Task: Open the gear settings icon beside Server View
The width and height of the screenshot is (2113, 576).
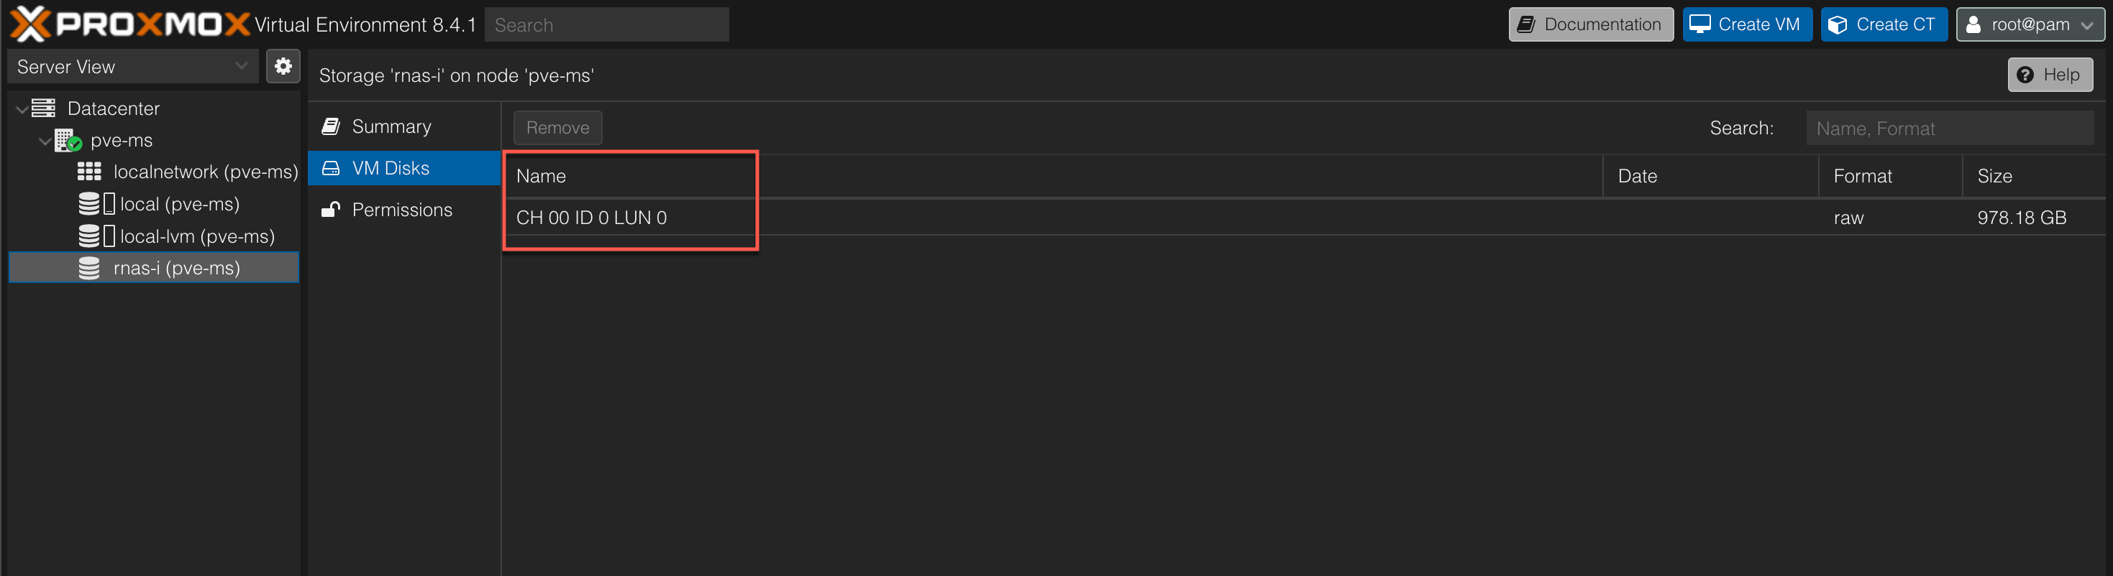Action: pyautogui.click(x=283, y=66)
